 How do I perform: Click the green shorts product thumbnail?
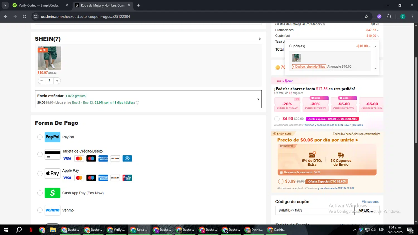(x=49, y=58)
